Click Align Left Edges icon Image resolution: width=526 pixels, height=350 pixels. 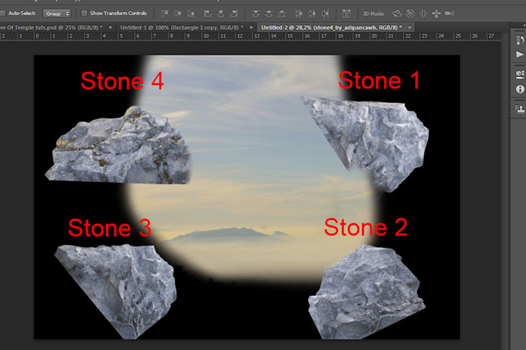click(x=207, y=13)
